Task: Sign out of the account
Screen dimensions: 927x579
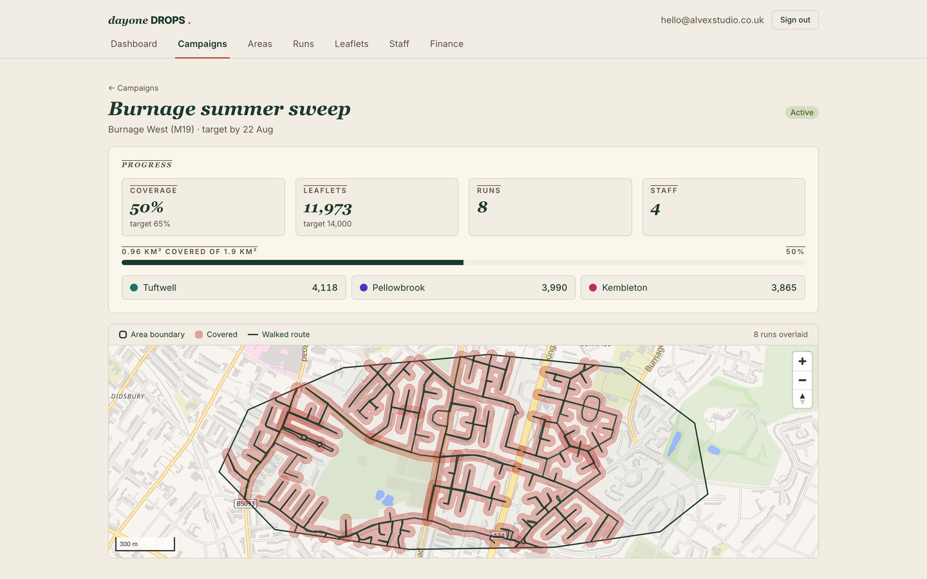Action: (795, 20)
